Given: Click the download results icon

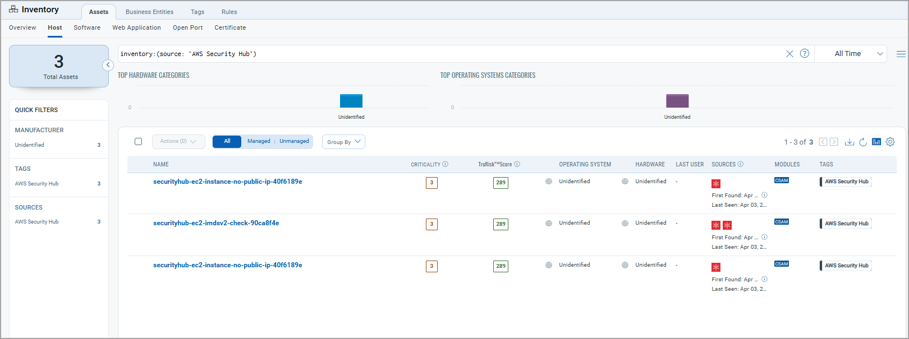Looking at the screenshot, I should pyautogui.click(x=849, y=142).
